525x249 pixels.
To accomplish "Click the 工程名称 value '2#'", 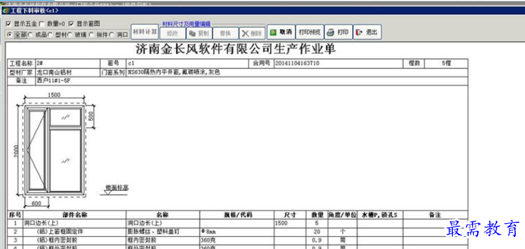I will pos(40,63).
